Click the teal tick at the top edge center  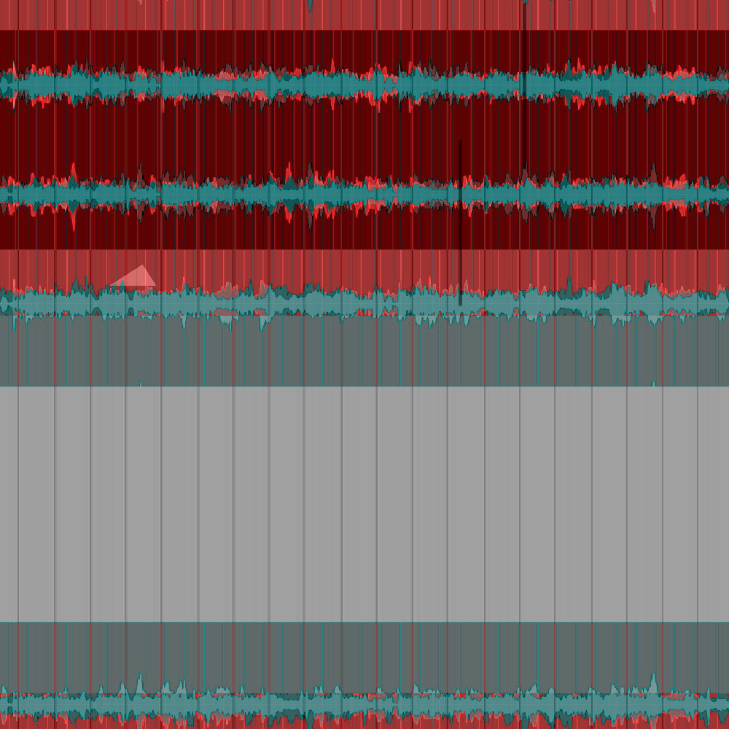[310, 6]
